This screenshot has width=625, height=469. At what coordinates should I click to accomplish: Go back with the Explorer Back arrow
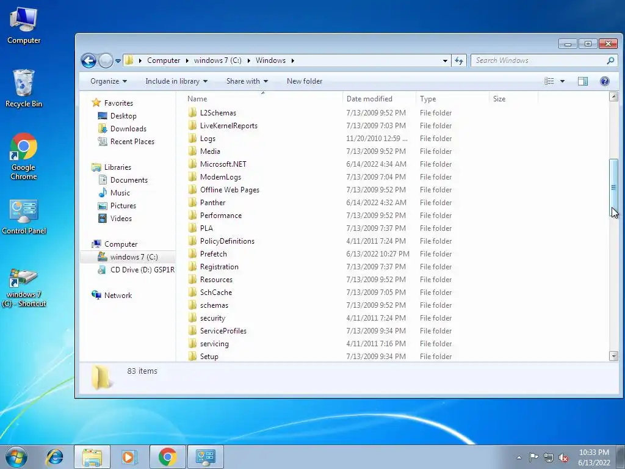coord(89,60)
